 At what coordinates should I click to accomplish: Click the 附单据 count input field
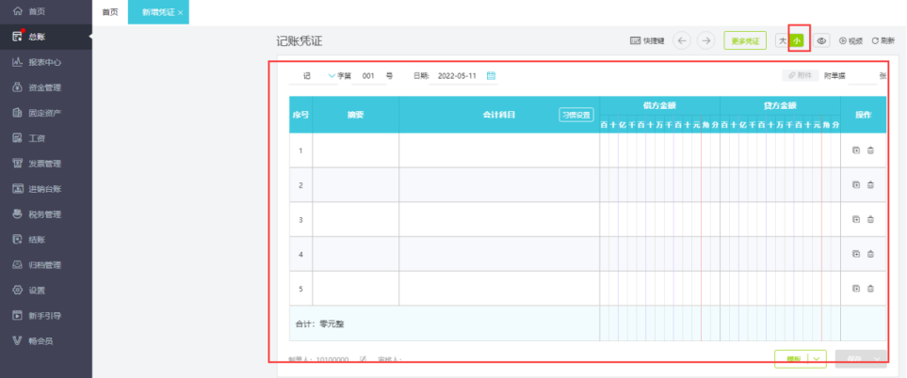point(863,75)
